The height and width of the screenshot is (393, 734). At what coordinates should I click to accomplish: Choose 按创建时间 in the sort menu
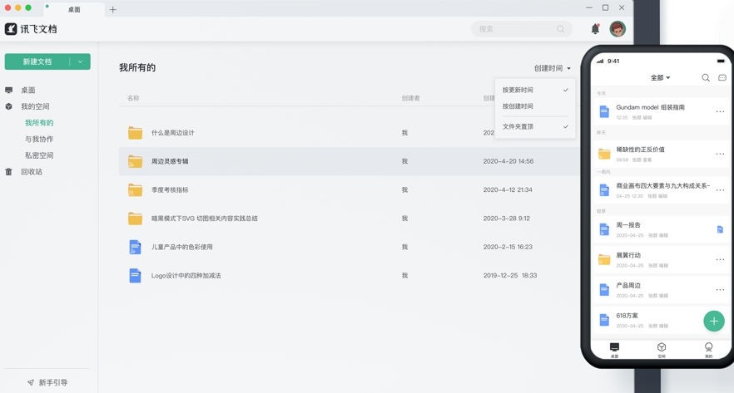(x=535, y=106)
